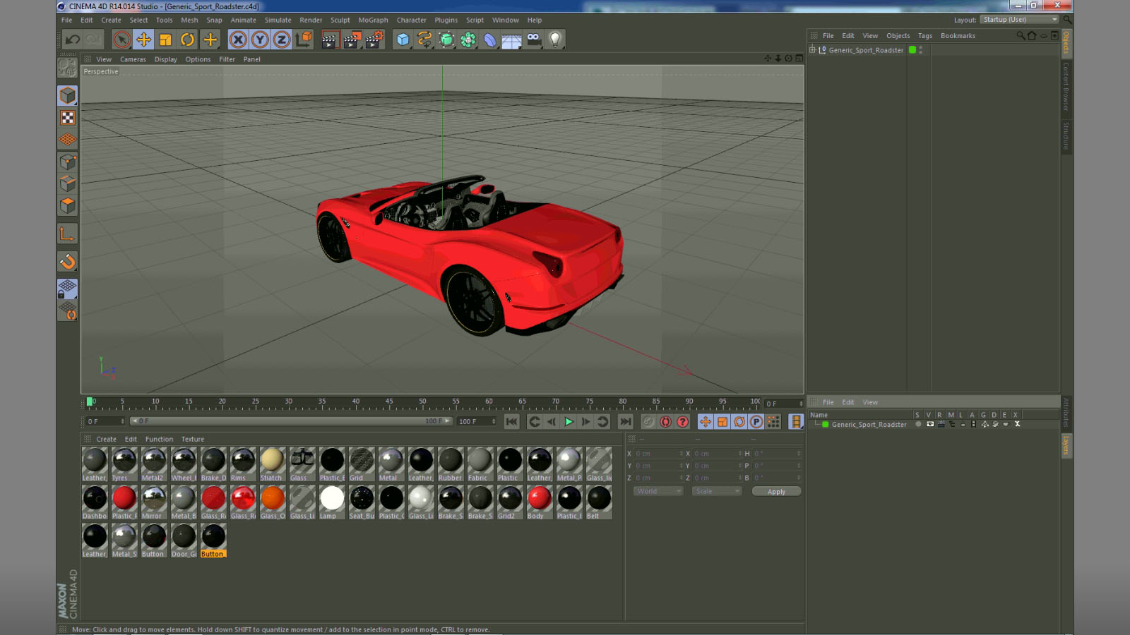1130x635 pixels.
Task: Open the World coordinate dropdown
Action: 658,491
